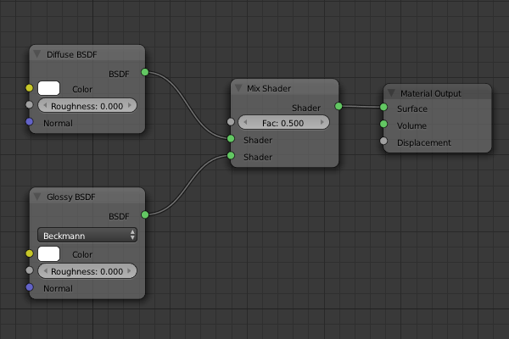Image resolution: width=509 pixels, height=339 pixels.
Task: Click Material Output Surface input socket
Action: pyautogui.click(x=383, y=107)
